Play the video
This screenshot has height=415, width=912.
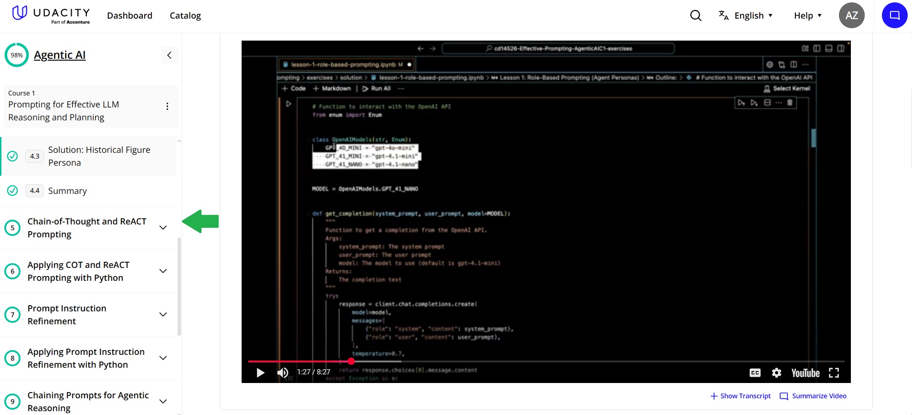coord(260,372)
